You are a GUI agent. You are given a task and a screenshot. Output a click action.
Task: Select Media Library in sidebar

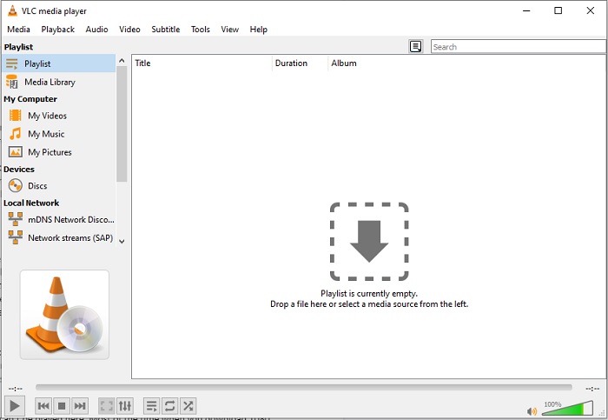(x=59, y=82)
